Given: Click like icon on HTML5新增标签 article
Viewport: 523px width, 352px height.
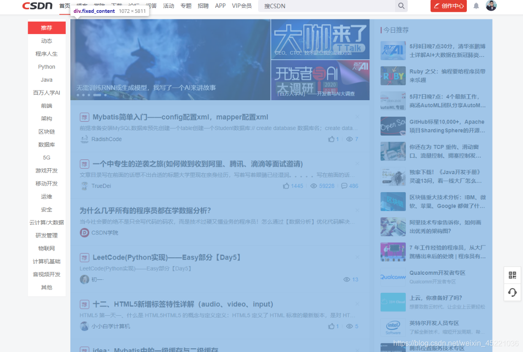Looking at the screenshot, I should tap(331, 326).
